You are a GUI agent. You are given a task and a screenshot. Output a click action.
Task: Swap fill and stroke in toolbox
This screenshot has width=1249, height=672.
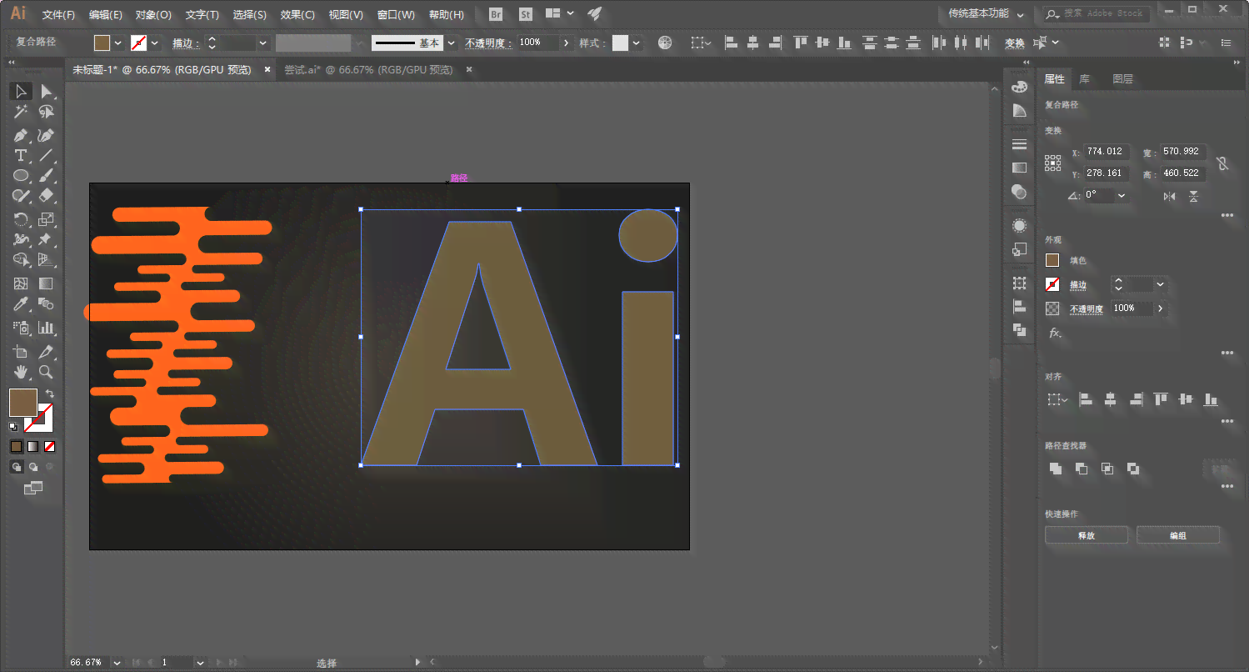click(x=50, y=394)
